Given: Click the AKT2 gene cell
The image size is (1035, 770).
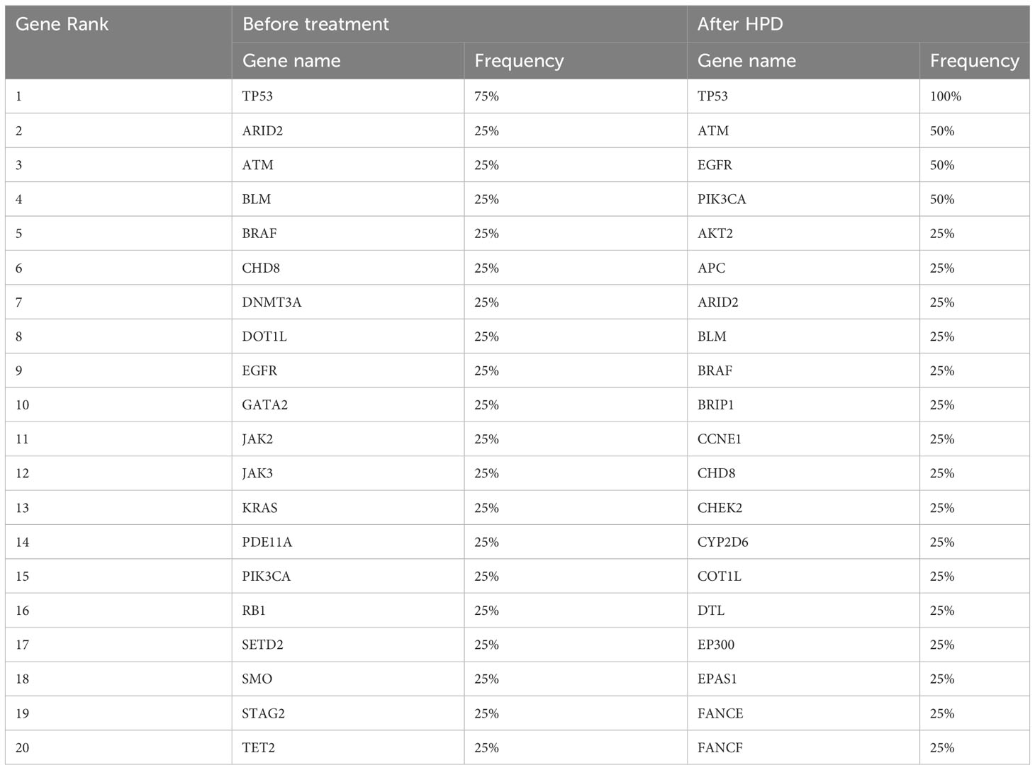Looking at the screenshot, I should 803,234.
